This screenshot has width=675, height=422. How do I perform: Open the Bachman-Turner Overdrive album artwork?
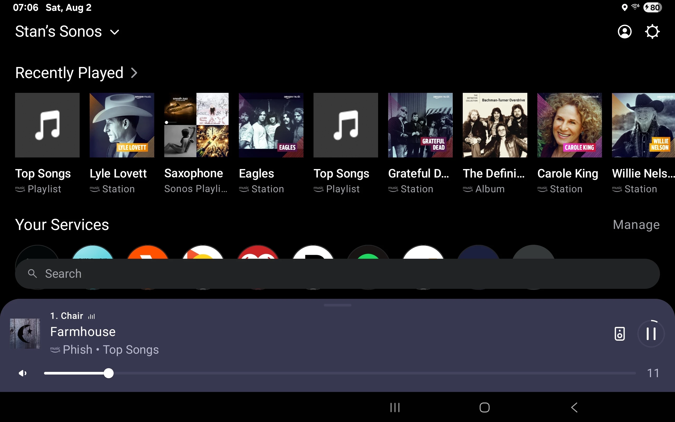[495, 125]
